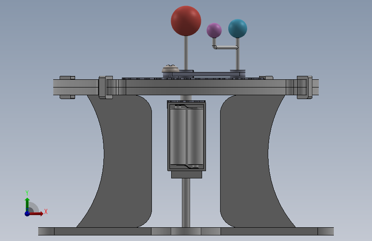Viewport: 372px width, 241px height.
Task: Click the blue Z axis ball of the triad
Action: 27,214
